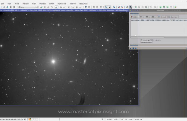Viewport: 187px width, 121px height.
Task: Click the crosshair icon in the status bar
Action: coord(102,119)
